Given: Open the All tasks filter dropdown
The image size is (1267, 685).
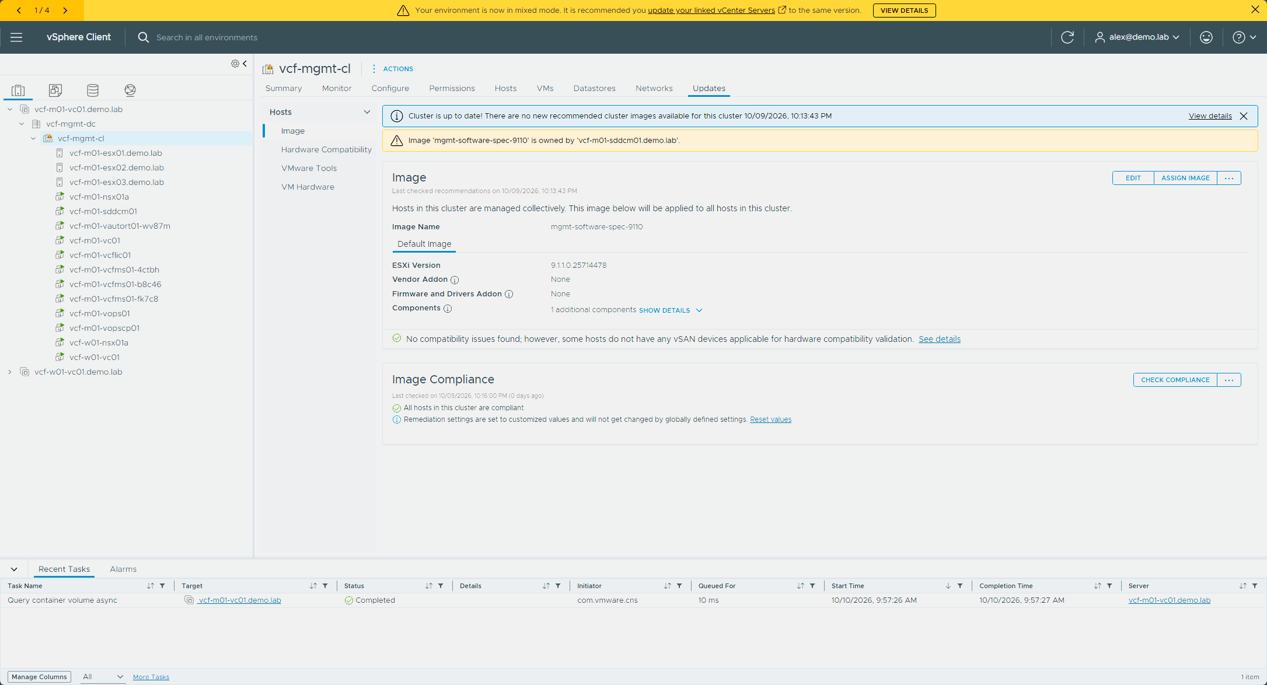Looking at the screenshot, I should tap(103, 677).
